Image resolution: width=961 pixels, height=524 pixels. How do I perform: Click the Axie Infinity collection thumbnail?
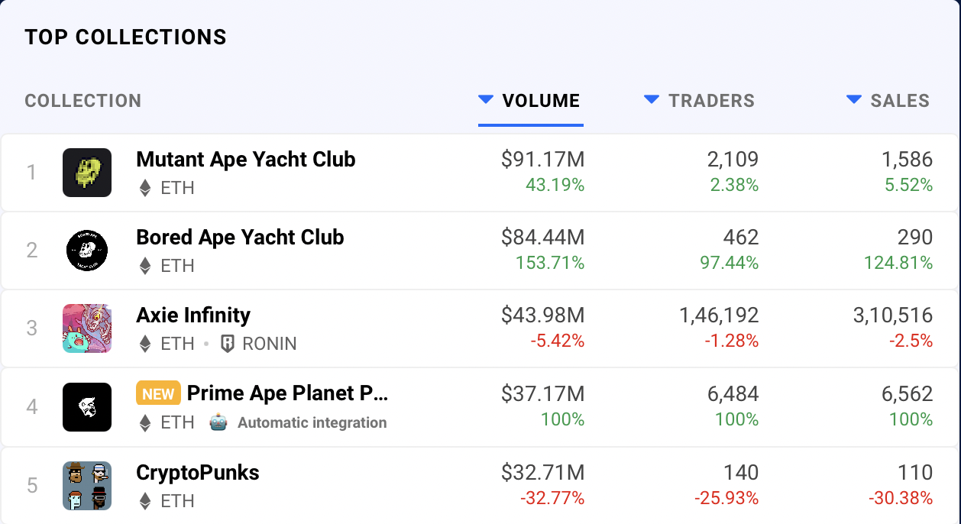pos(87,328)
